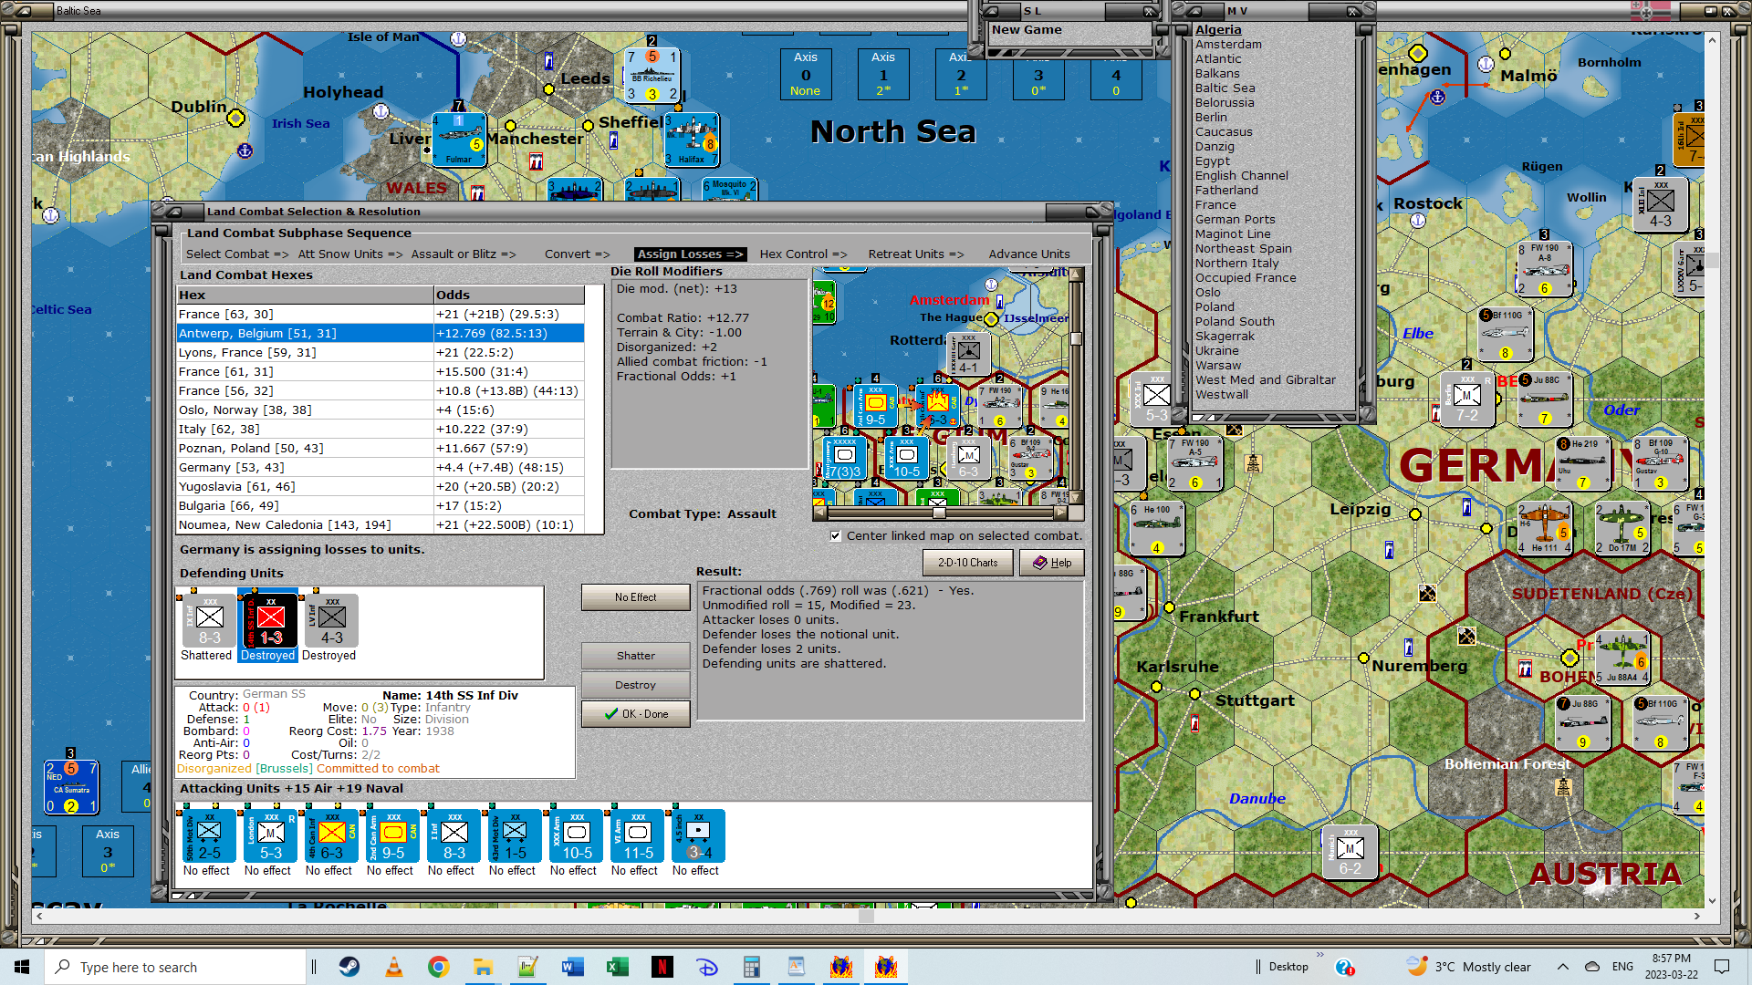Click the Hex column header
The width and height of the screenshot is (1752, 985).
[x=305, y=295]
